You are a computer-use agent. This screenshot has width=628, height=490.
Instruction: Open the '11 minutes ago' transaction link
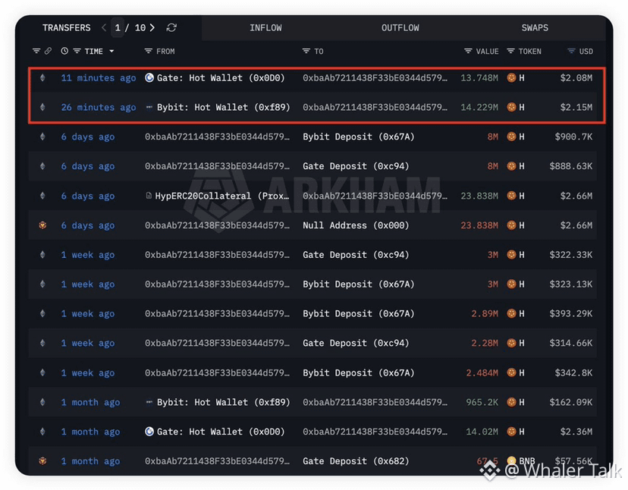pos(98,77)
